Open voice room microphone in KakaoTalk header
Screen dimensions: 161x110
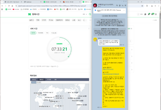[x=120, y=5]
